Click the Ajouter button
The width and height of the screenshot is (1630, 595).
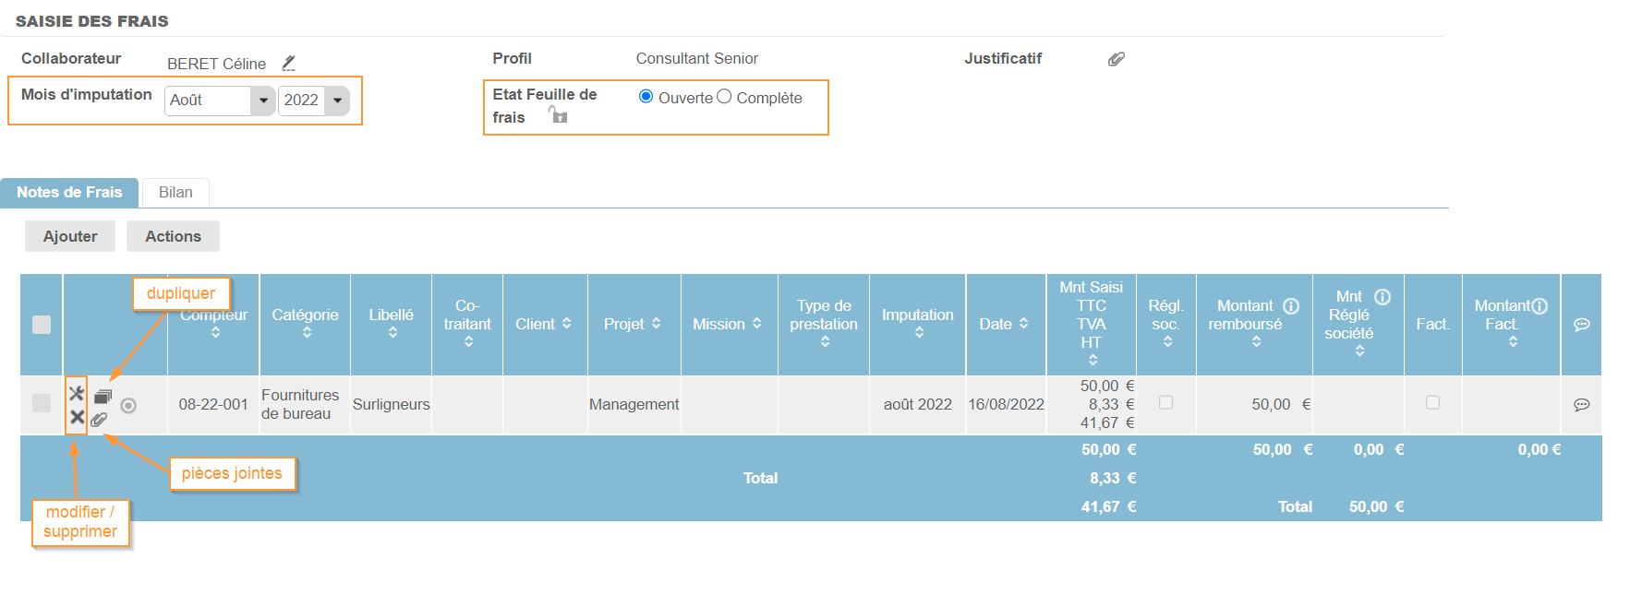click(70, 236)
